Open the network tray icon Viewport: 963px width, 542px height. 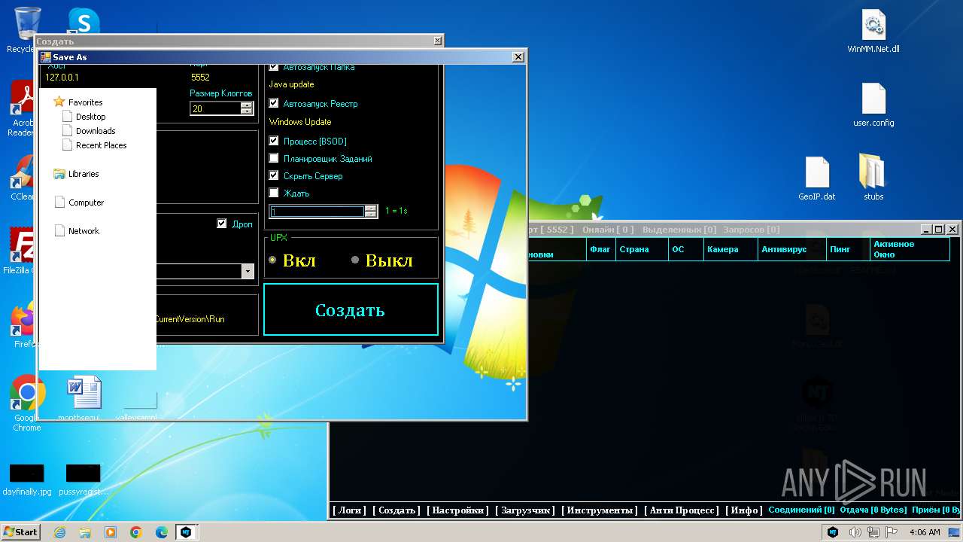pyautogui.click(x=873, y=532)
